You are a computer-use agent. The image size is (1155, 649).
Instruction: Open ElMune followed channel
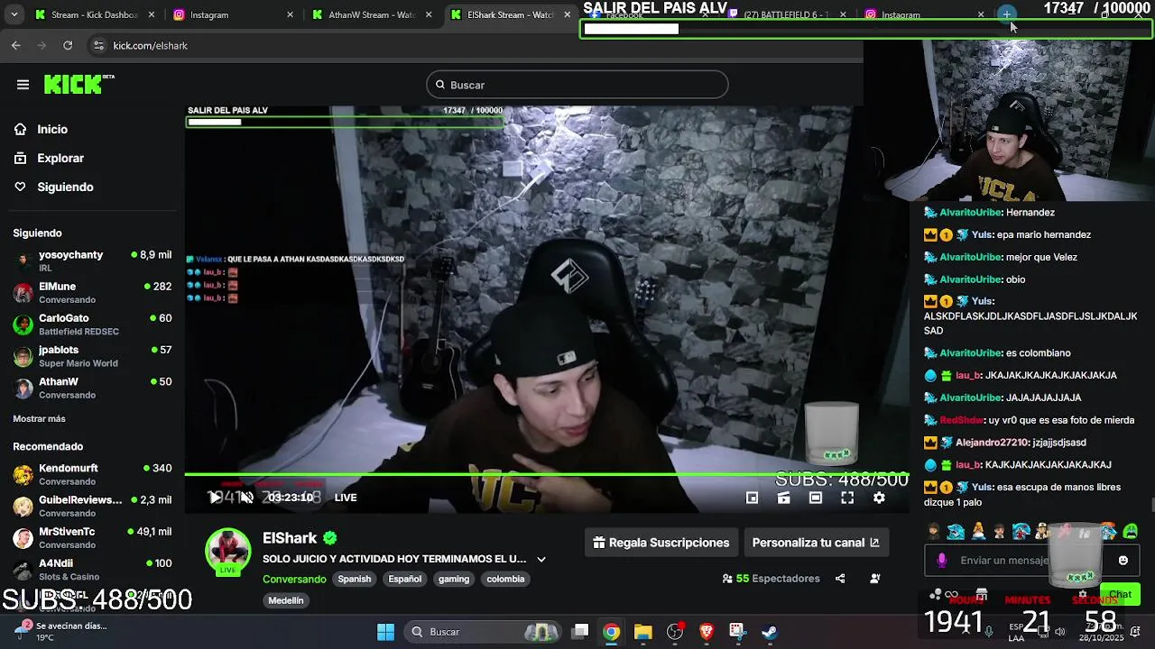click(92, 292)
